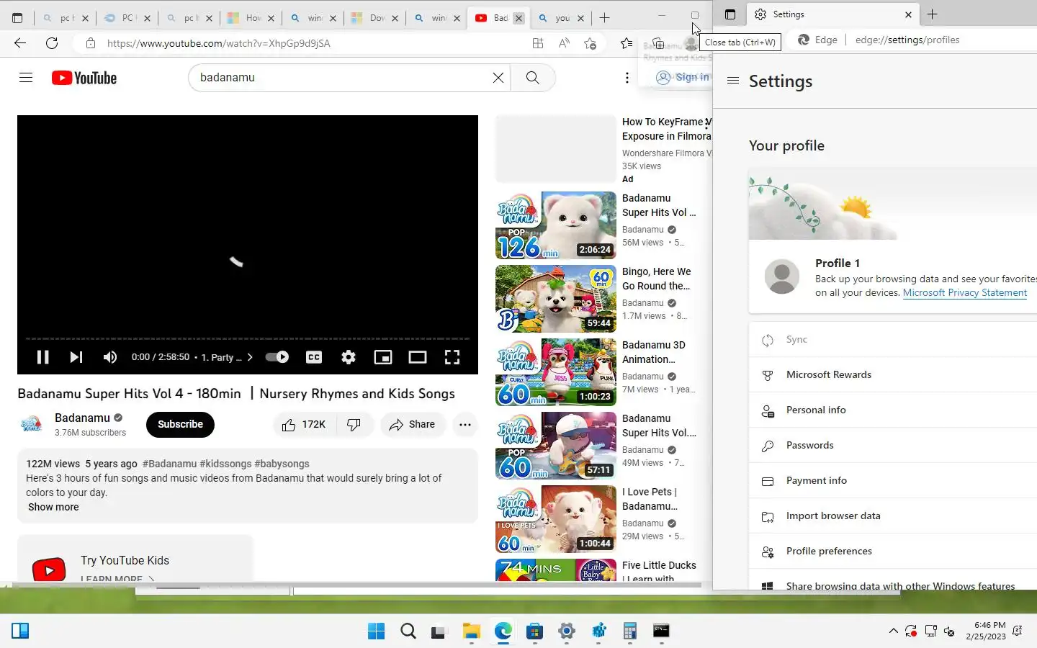Open Personal info settings

coord(893,410)
